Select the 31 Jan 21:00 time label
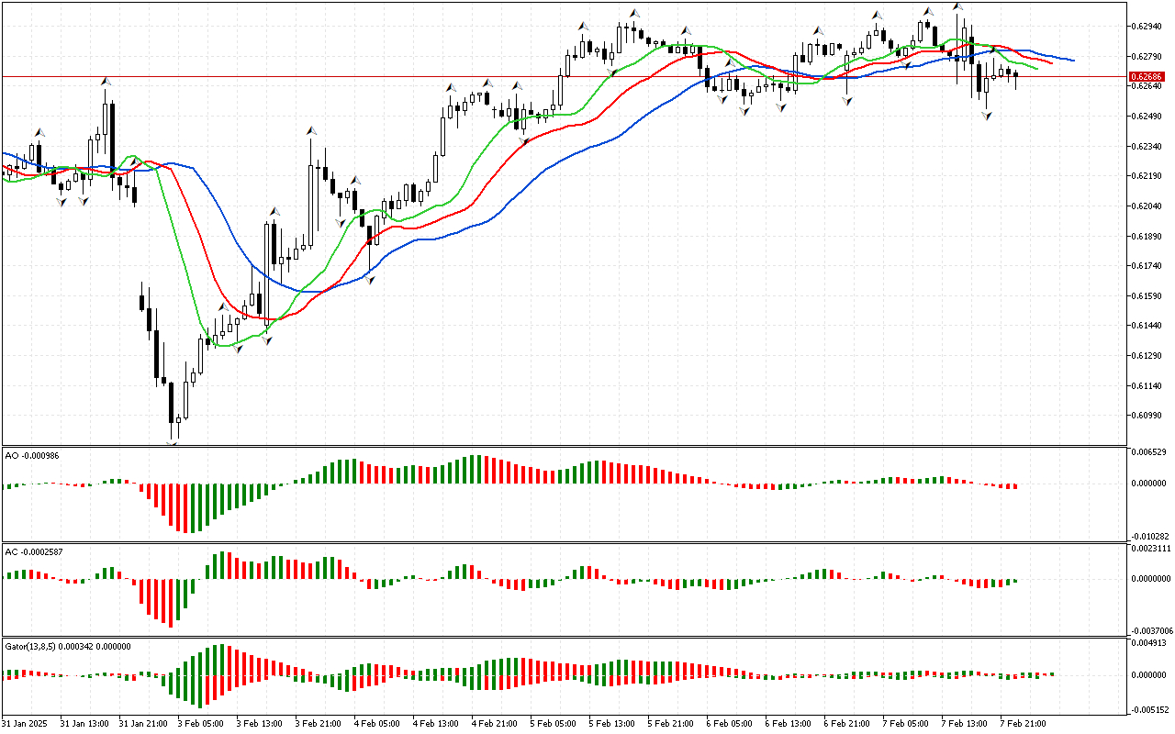The height and width of the screenshot is (734, 1175). pyautogui.click(x=141, y=723)
